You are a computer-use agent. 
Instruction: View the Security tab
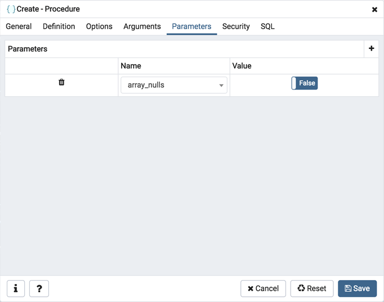pyautogui.click(x=236, y=26)
